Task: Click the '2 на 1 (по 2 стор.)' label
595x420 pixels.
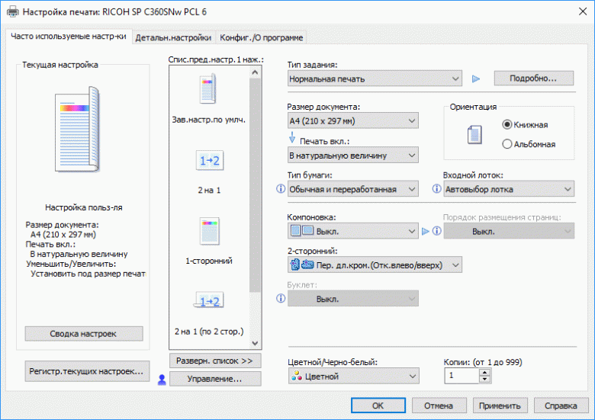Action: (x=209, y=332)
